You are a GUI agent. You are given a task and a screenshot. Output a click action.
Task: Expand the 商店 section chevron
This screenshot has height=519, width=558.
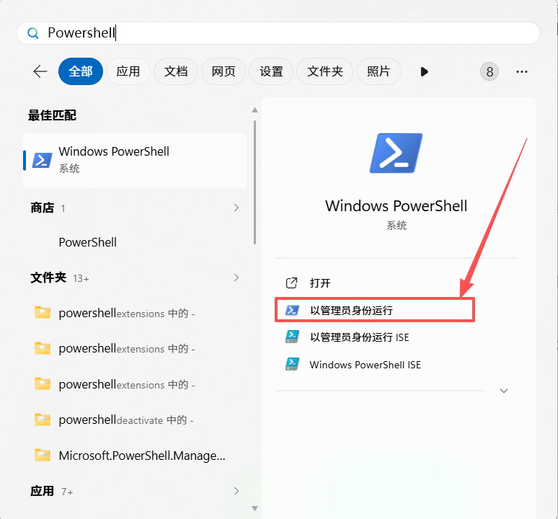coord(236,208)
